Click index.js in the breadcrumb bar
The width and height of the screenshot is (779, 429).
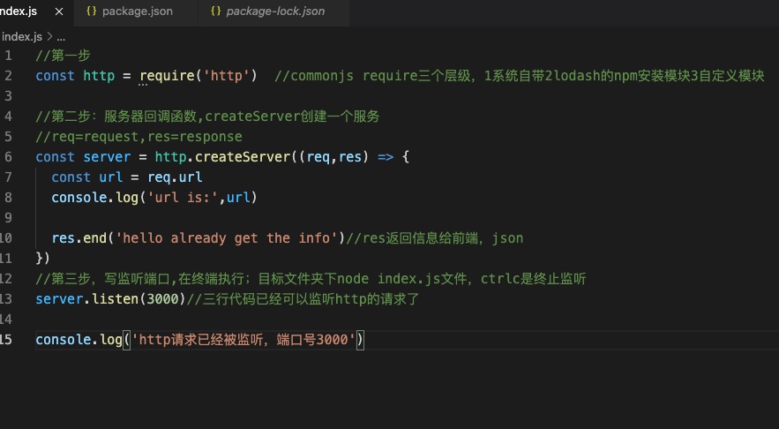click(x=20, y=36)
